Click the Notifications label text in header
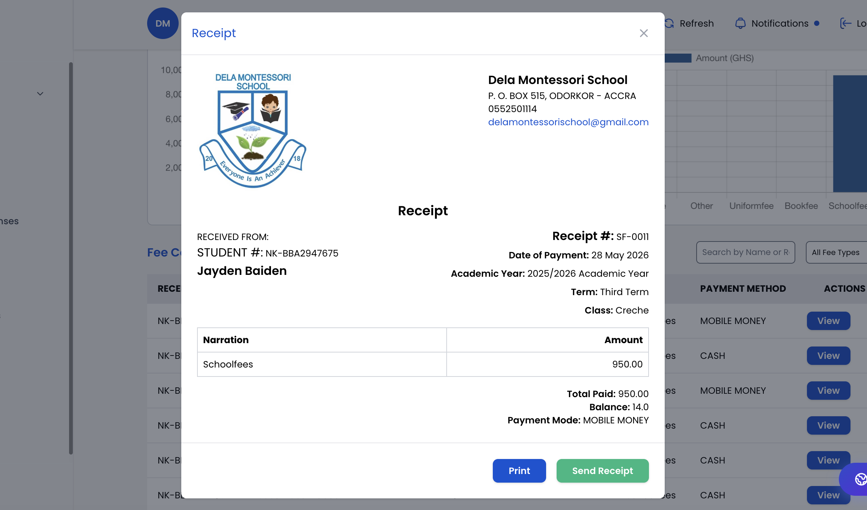 [x=780, y=23]
